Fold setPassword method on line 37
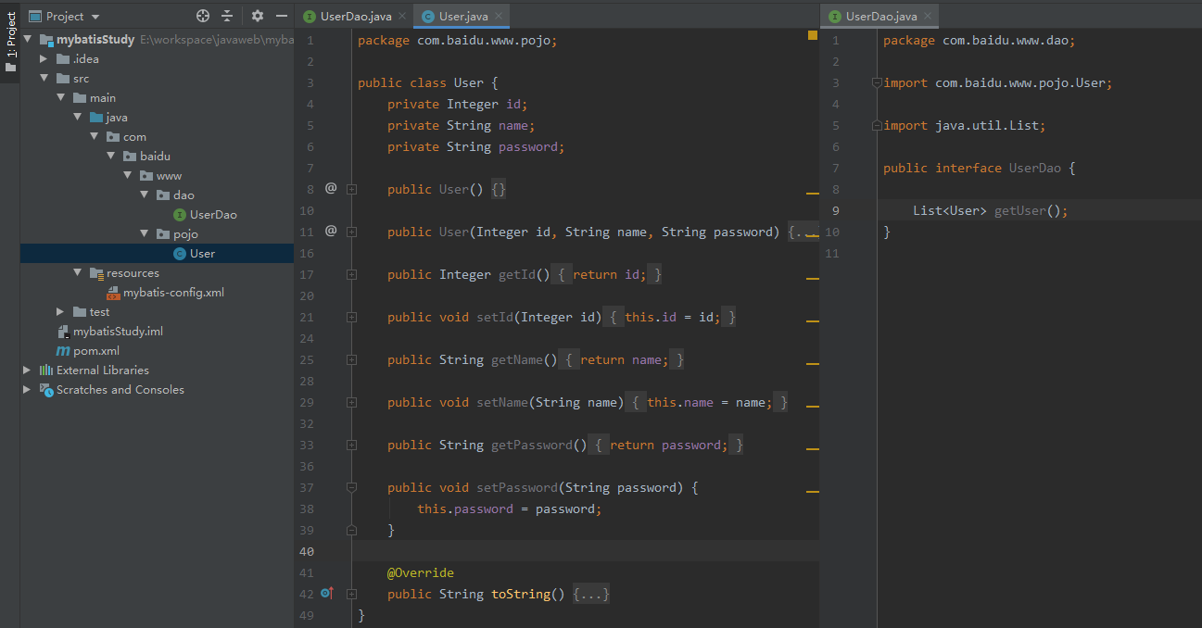 pos(352,487)
